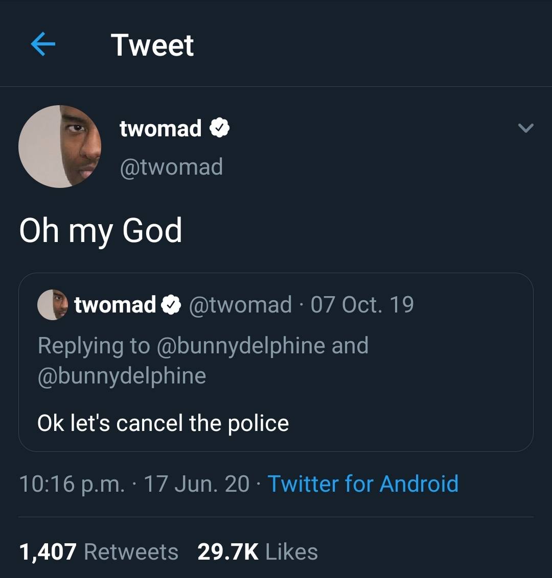
Task: Open twomad's large profile picture
Action: pos(60,147)
